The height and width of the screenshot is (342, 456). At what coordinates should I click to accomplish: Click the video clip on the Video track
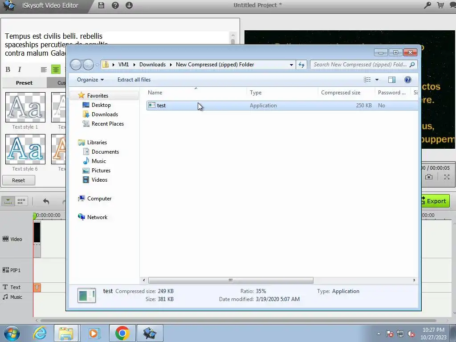click(37, 239)
